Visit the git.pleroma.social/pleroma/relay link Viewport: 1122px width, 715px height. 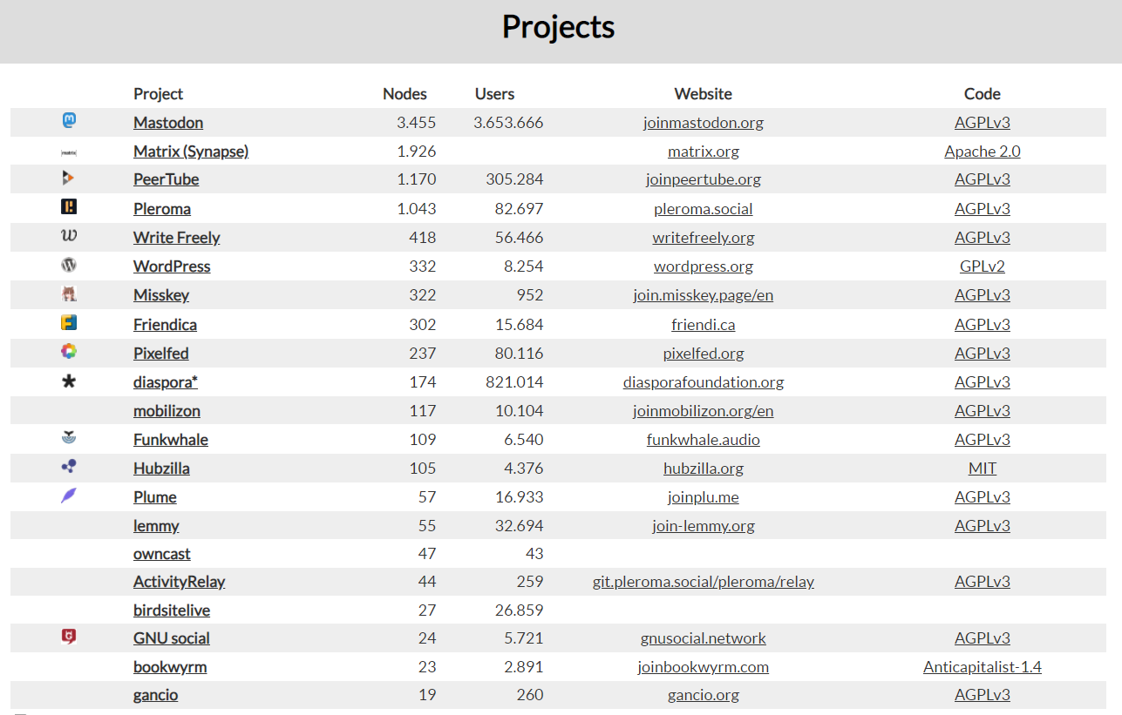(x=704, y=582)
